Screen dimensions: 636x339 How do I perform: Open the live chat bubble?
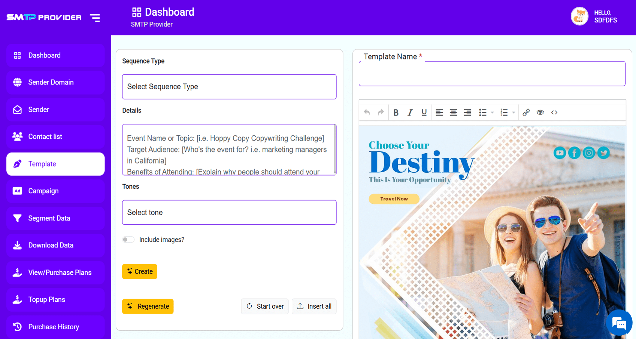click(x=619, y=323)
